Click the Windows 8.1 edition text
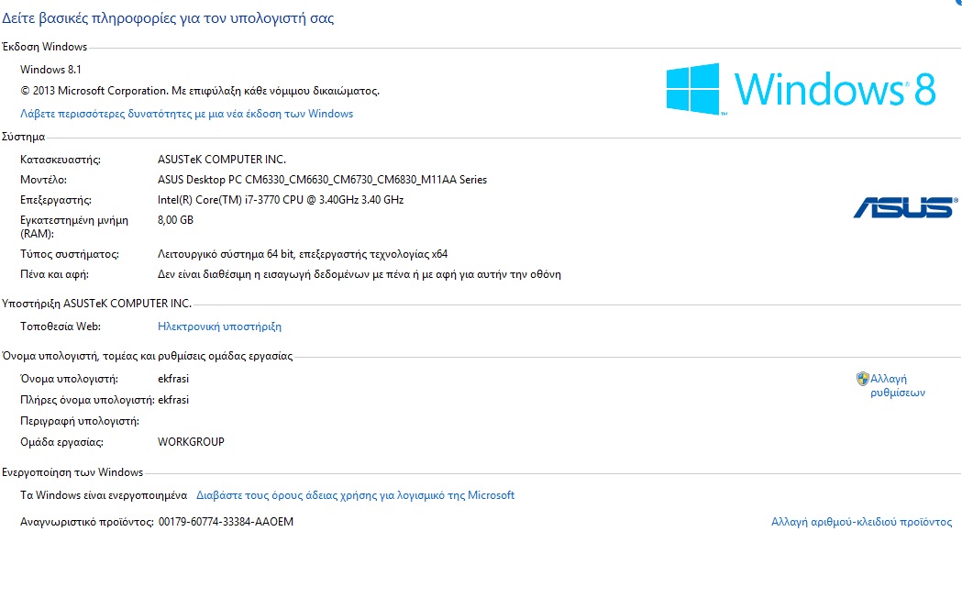Viewport: 962px width, 609px height. point(51,70)
